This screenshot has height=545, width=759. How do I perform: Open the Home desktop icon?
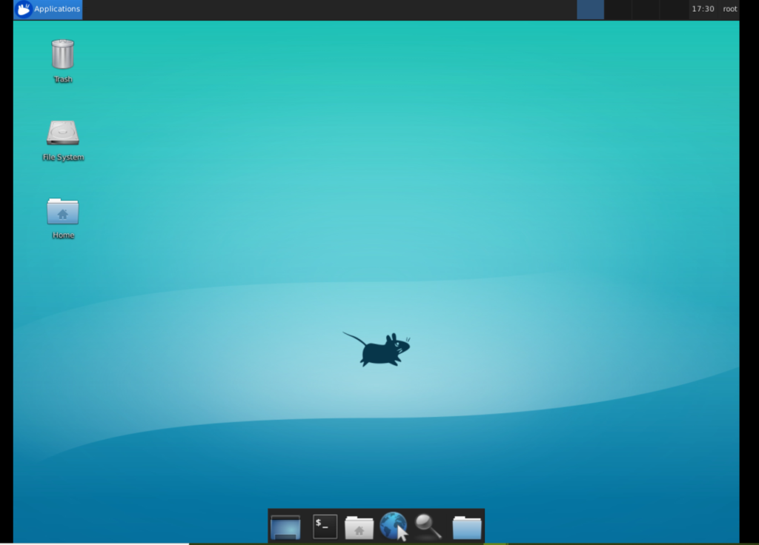click(x=62, y=211)
